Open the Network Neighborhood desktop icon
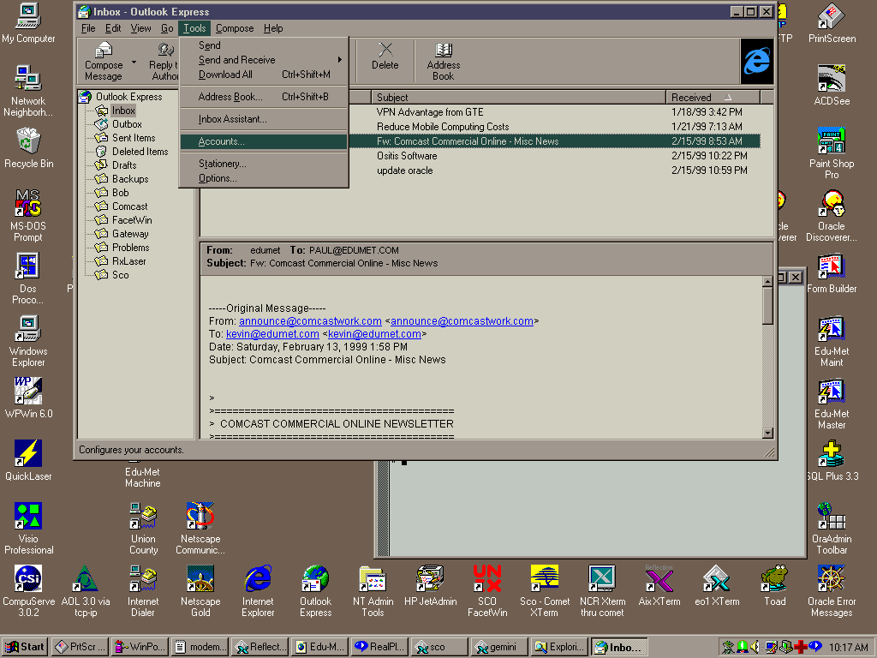Screen dimensions: 877x658 click(28, 91)
